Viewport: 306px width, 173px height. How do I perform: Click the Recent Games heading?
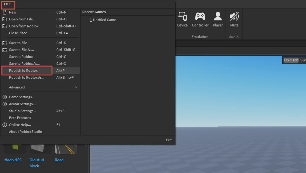click(94, 12)
